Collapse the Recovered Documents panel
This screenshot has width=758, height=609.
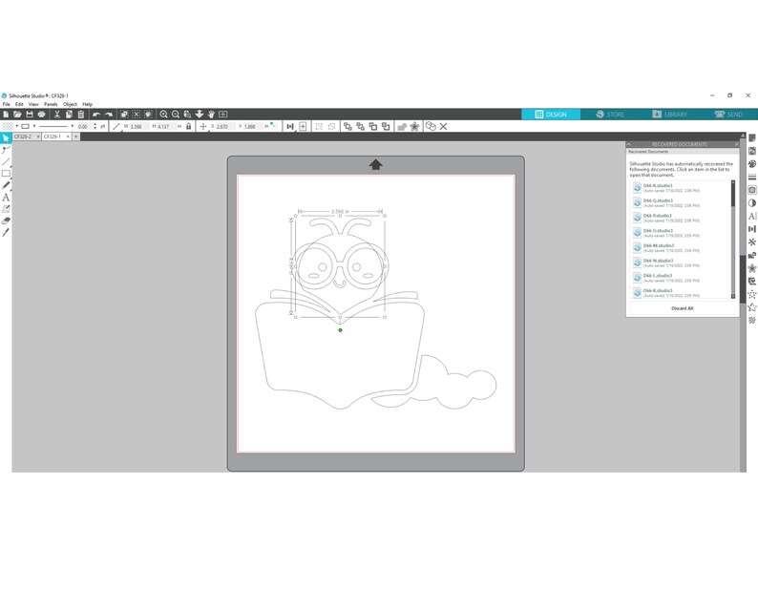tap(629, 144)
